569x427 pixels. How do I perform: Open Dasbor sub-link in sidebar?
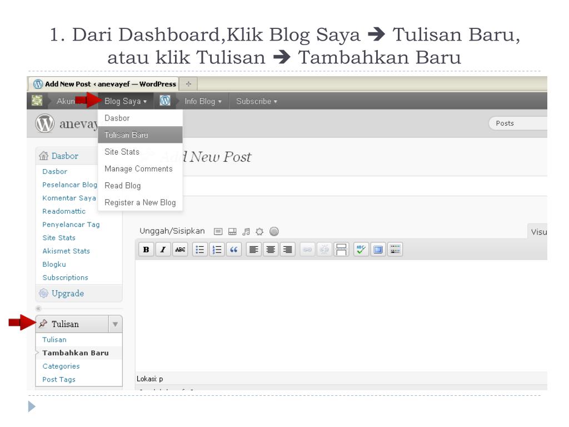(x=55, y=171)
